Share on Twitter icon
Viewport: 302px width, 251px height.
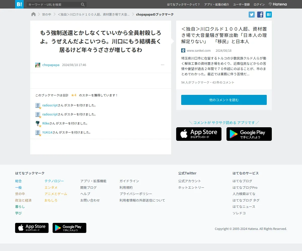coord(252,15)
